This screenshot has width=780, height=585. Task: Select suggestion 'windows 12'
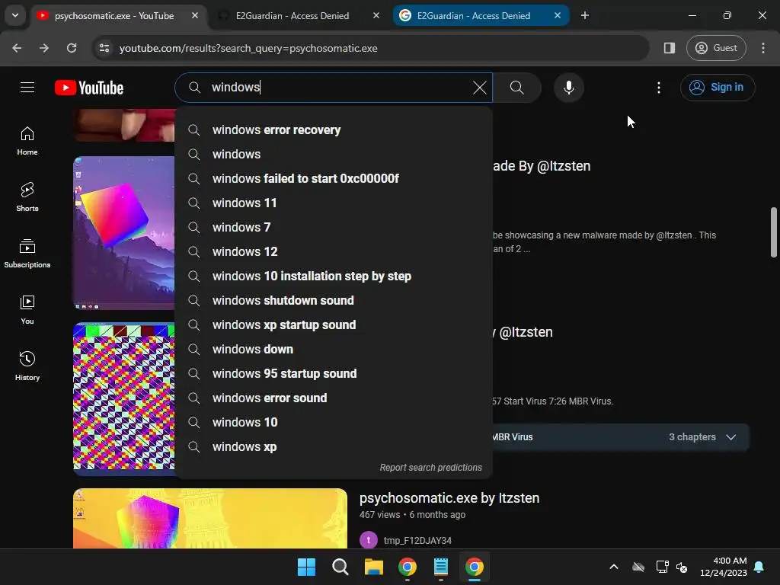[x=334, y=251]
